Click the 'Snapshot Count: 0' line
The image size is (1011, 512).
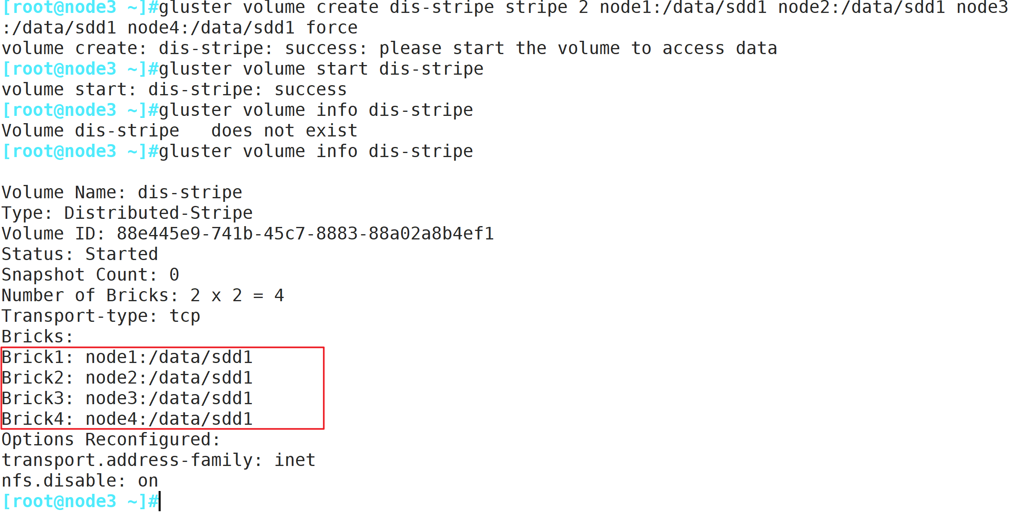click(90, 275)
